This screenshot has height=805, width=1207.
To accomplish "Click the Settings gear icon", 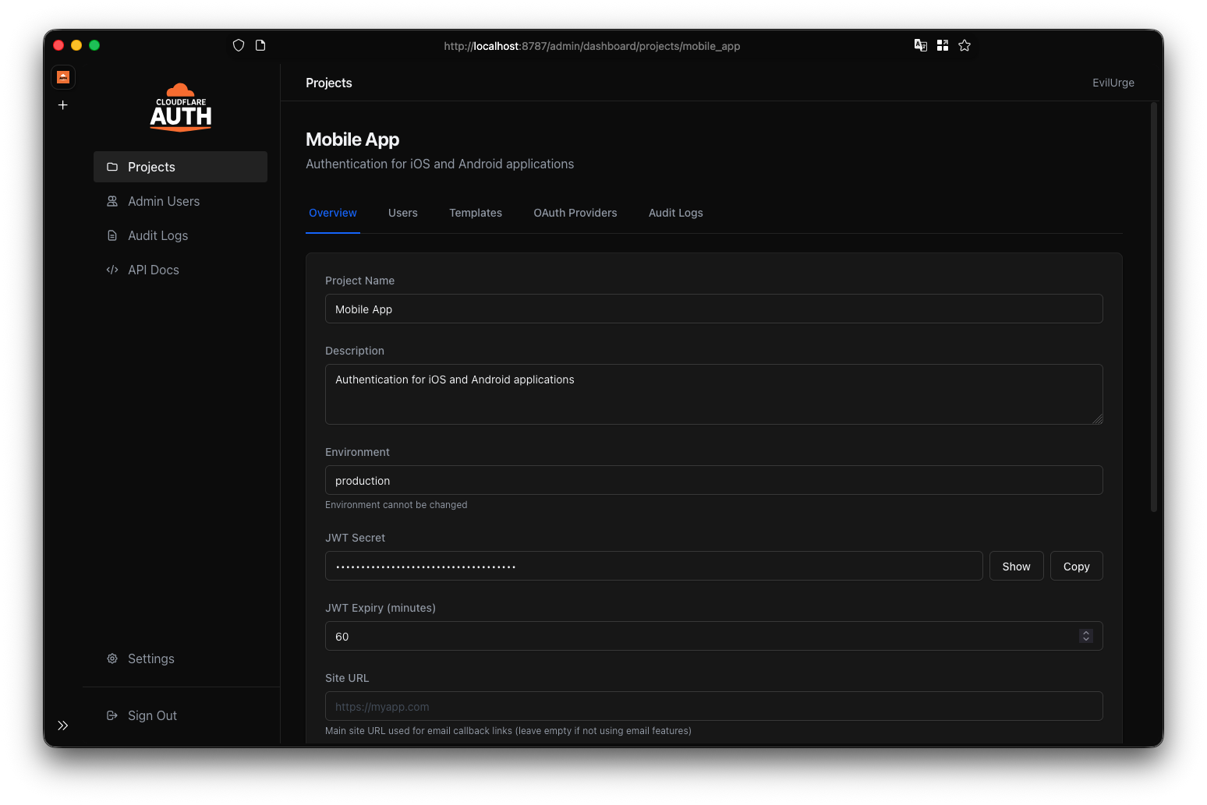I will tap(112, 658).
